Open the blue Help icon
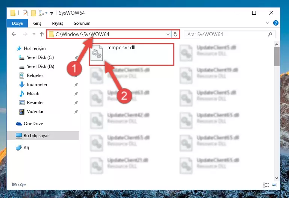This screenshot has height=198, width=289. pyautogui.click(x=276, y=23)
